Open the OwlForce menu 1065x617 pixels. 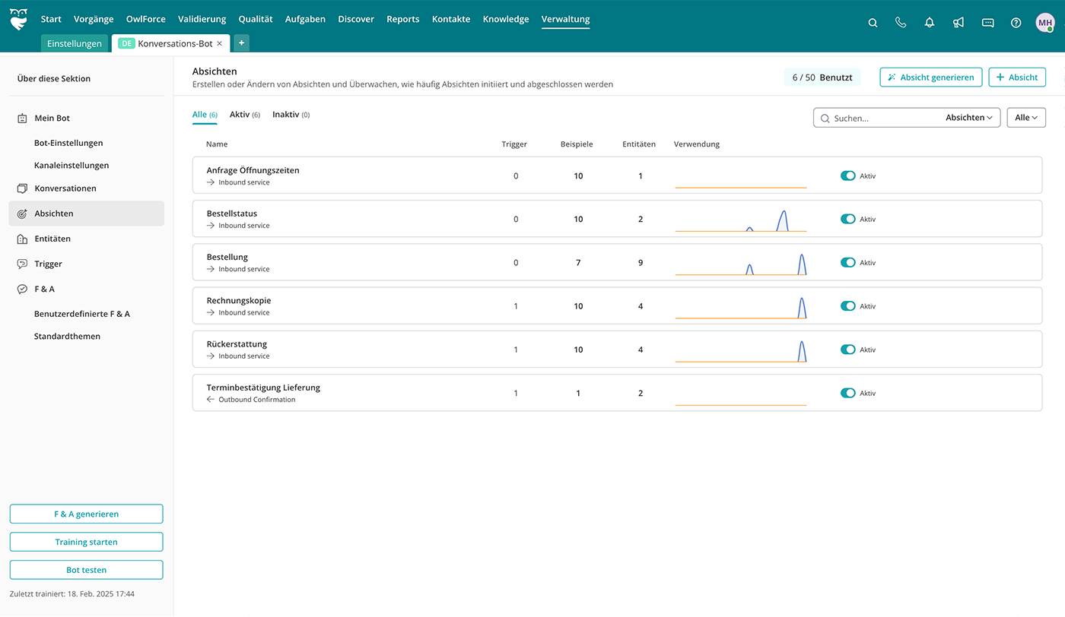(146, 19)
